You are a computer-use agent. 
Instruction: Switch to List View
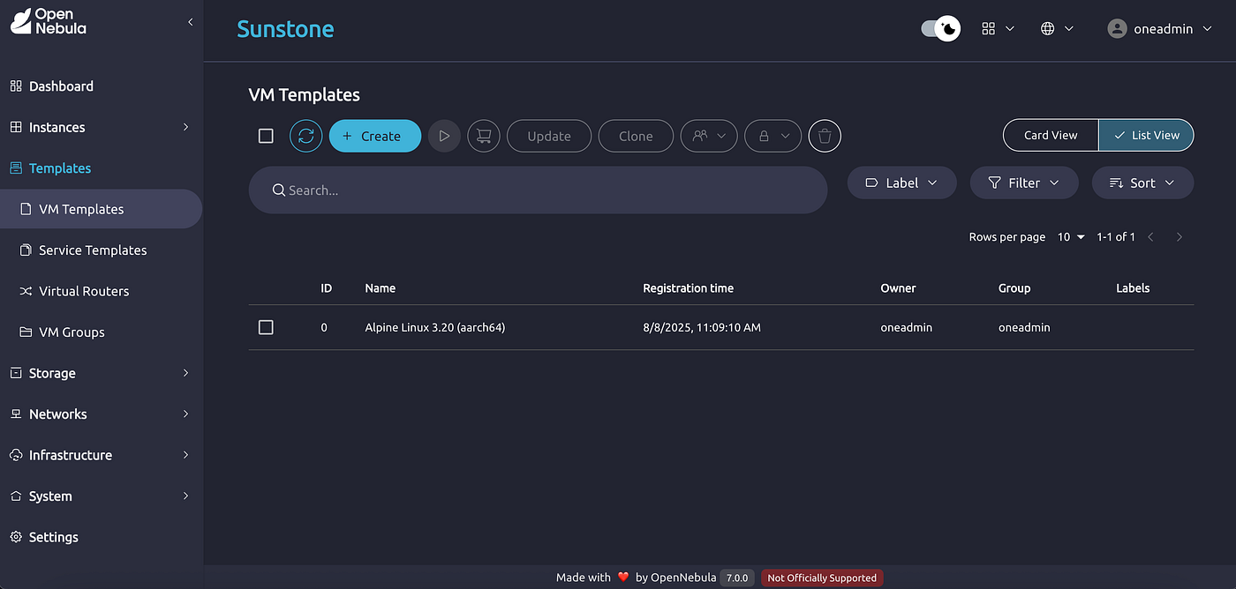click(x=1146, y=135)
